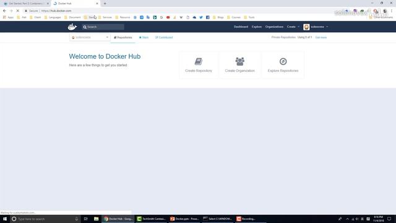Close the Get Started Part 2 tab
Screen dimensions: 396x223
[x=48, y=4]
